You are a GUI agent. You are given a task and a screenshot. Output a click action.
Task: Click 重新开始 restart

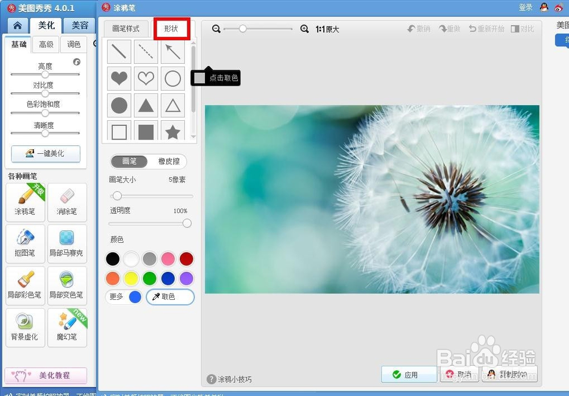(486, 28)
